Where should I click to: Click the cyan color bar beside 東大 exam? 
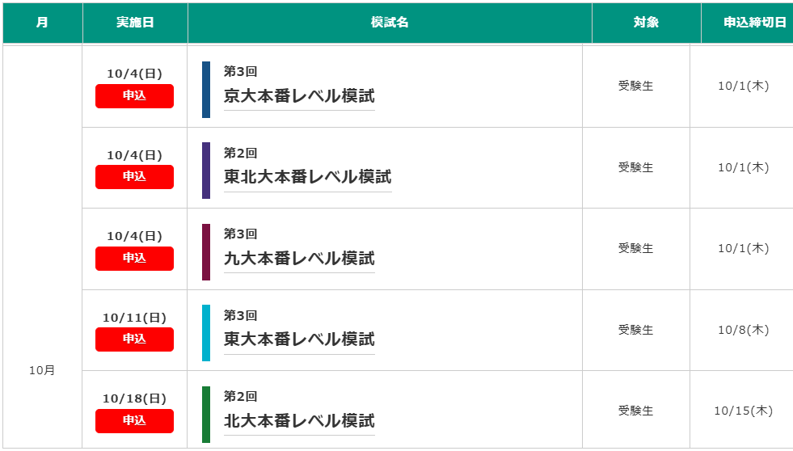pos(206,333)
